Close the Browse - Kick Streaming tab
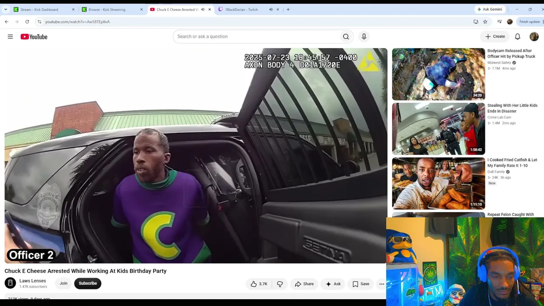 pyautogui.click(x=142, y=9)
